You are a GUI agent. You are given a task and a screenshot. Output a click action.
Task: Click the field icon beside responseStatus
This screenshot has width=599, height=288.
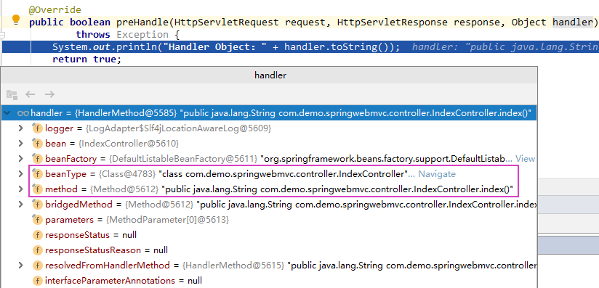pyautogui.click(x=37, y=235)
